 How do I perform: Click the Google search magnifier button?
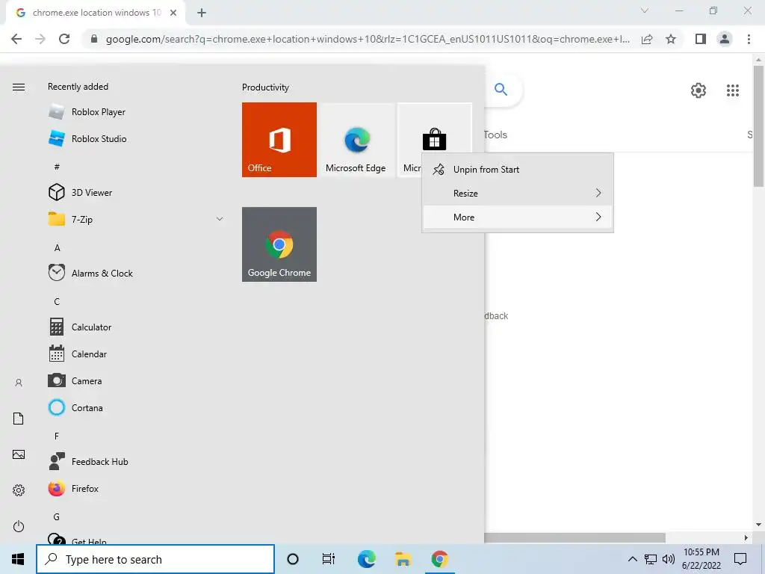point(501,90)
